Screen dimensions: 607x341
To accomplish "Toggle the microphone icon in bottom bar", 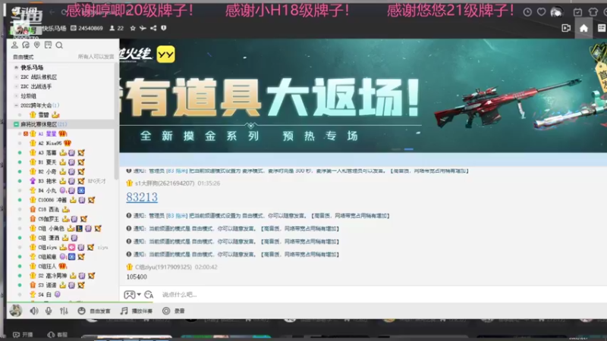I will pyautogui.click(x=49, y=311).
